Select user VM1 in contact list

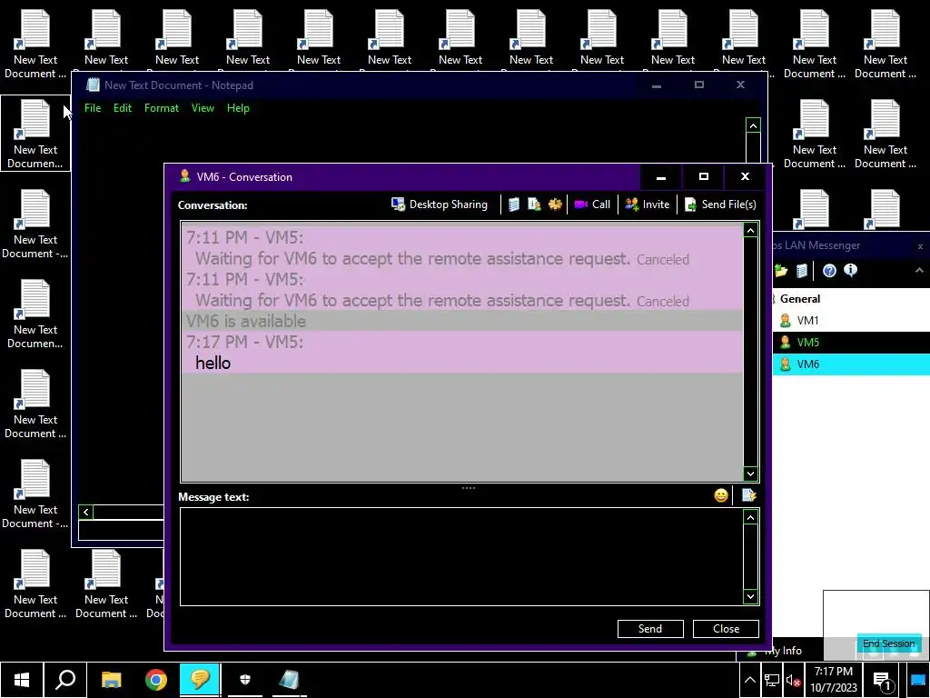(x=851, y=321)
